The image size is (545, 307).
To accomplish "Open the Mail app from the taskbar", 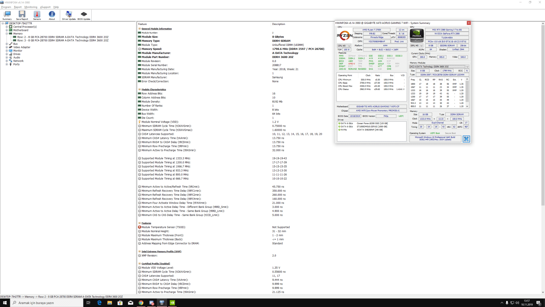I will [x=131, y=303].
